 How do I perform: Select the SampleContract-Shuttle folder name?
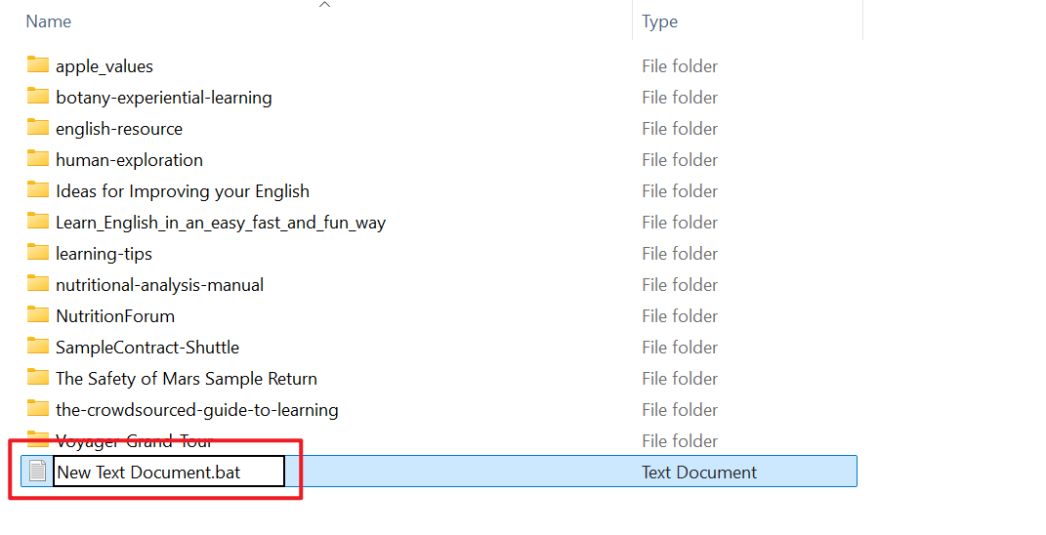[x=147, y=348]
